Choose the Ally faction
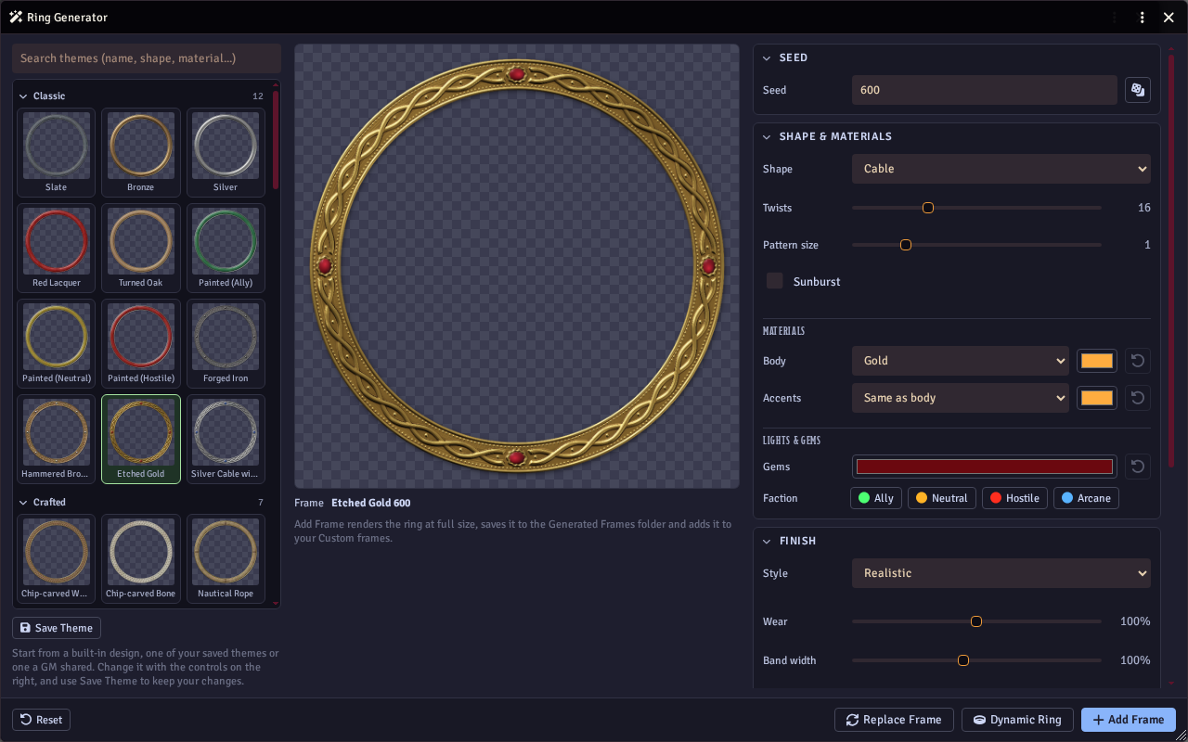Screen dimensions: 1188x742 [876, 498]
